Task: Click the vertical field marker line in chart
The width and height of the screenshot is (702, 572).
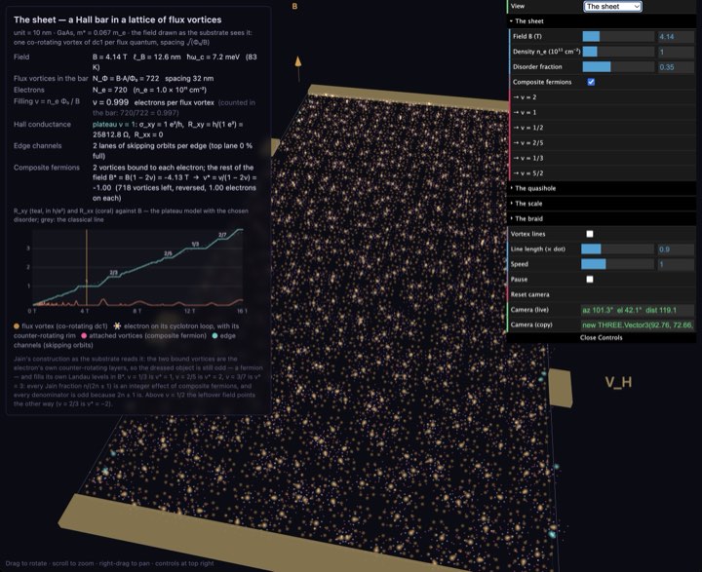Action: click(87, 267)
